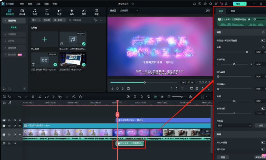Open the 文件 (File) menu
This screenshot has height=160, width=266.
[22, 3]
